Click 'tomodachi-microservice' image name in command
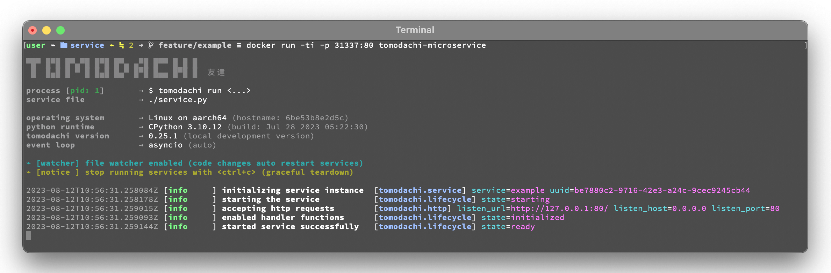831x273 pixels. point(432,45)
